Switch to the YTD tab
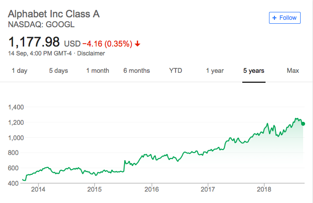Viewport: 313px width, 203px height. 176,71
